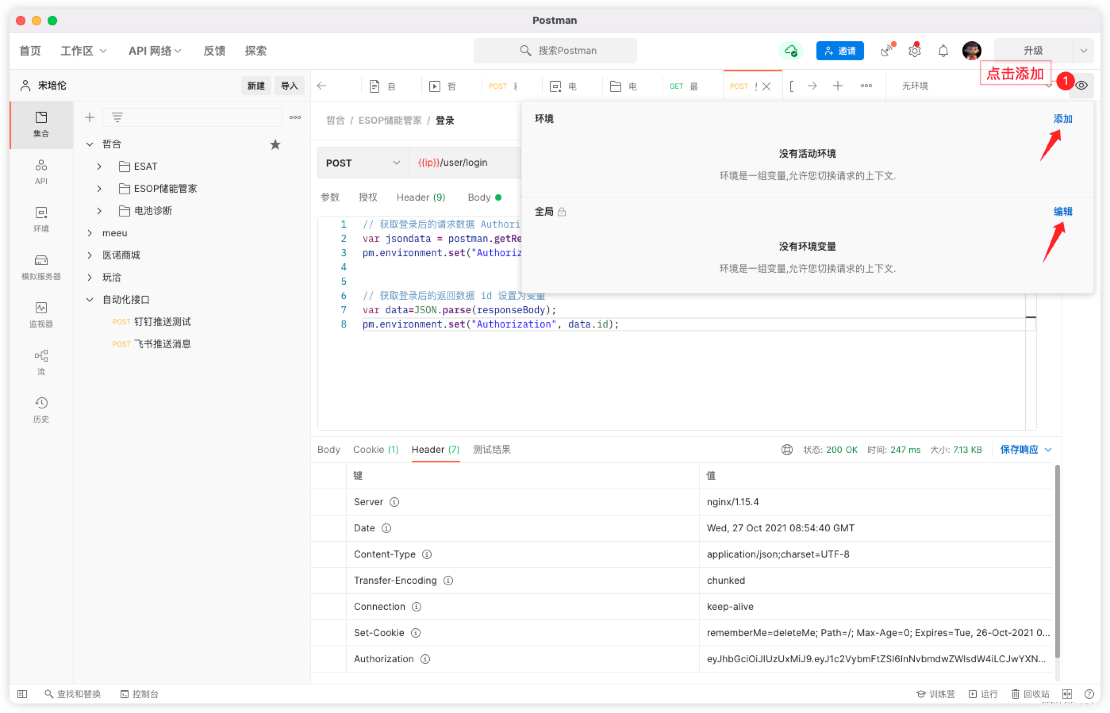Open the 历史 history sidebar icon

tap(41, 409)
